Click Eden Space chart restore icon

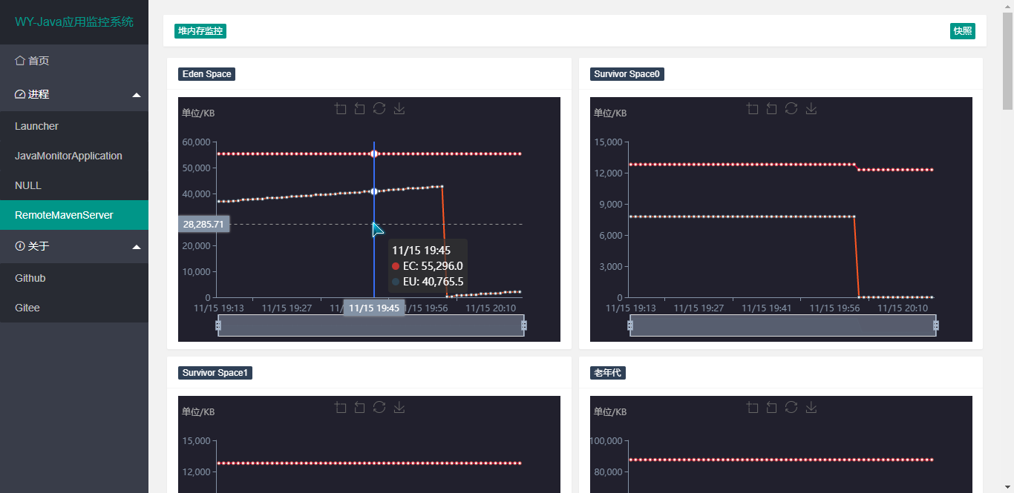pos(379,109)
